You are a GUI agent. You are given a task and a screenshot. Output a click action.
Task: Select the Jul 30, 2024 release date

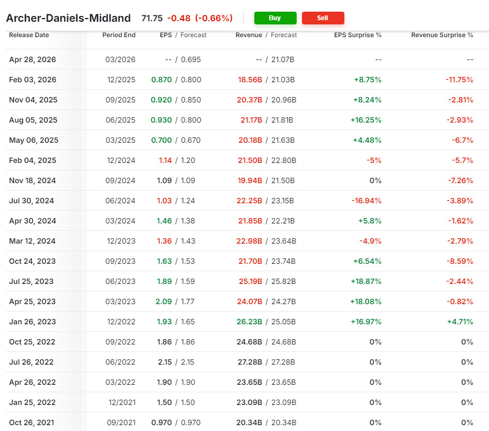pyautogui.click(x=31, y=201)
